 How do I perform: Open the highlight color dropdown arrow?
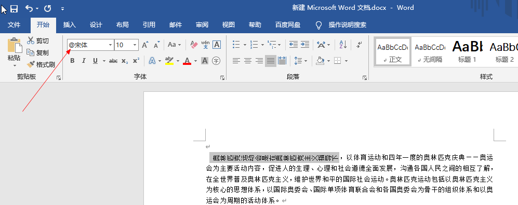(178, 61)
